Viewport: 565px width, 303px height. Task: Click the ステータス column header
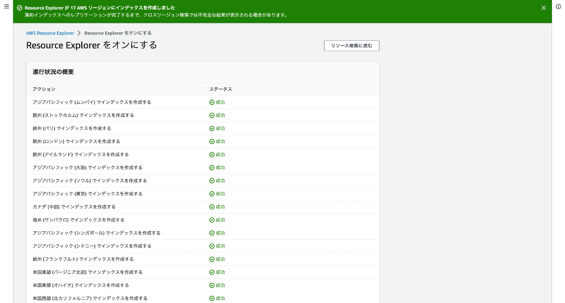coord(221,89)
